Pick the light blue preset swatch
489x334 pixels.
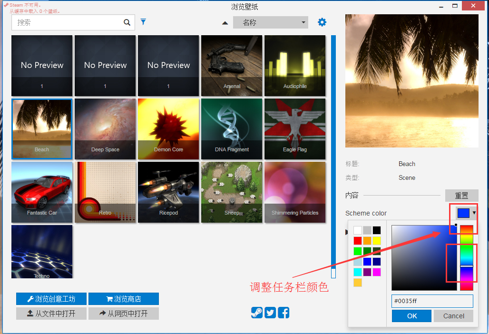tap(358, 262)
